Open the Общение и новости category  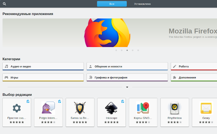click(x=127, y=66)
